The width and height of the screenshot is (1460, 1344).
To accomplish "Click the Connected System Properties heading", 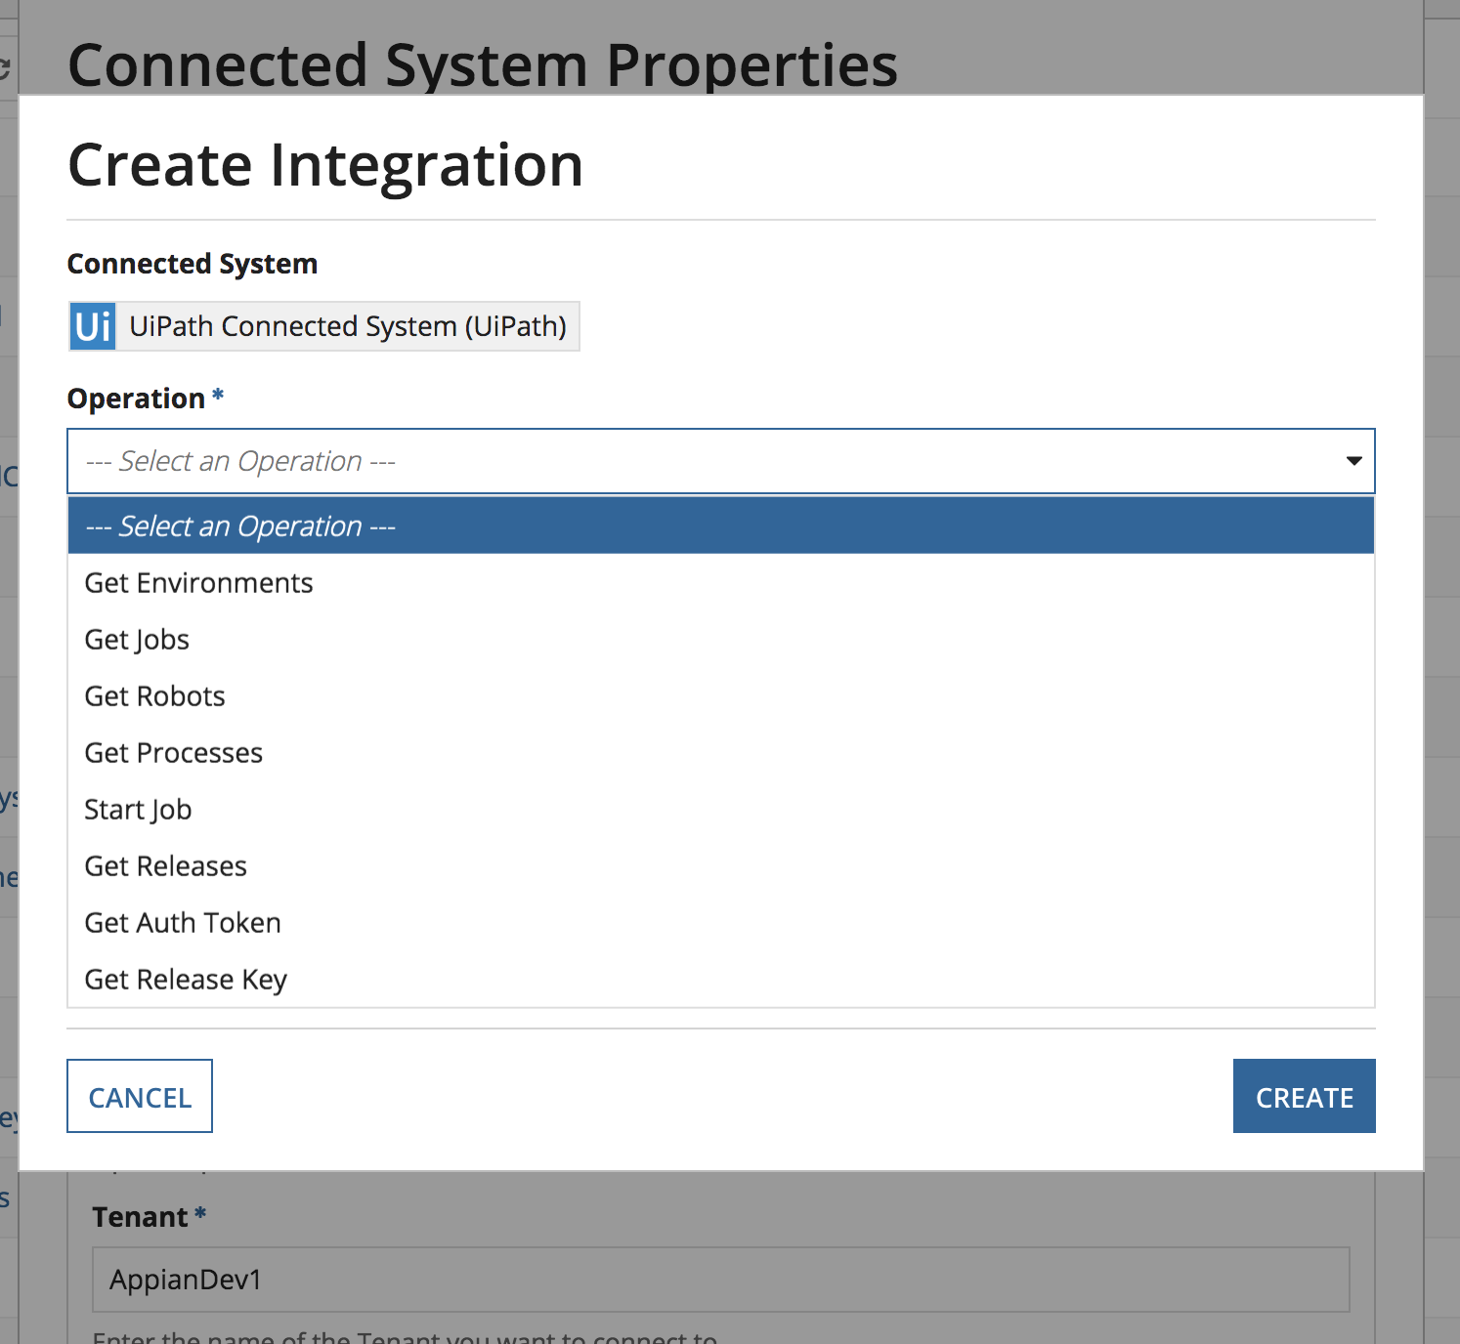I will tap(483, 65).
